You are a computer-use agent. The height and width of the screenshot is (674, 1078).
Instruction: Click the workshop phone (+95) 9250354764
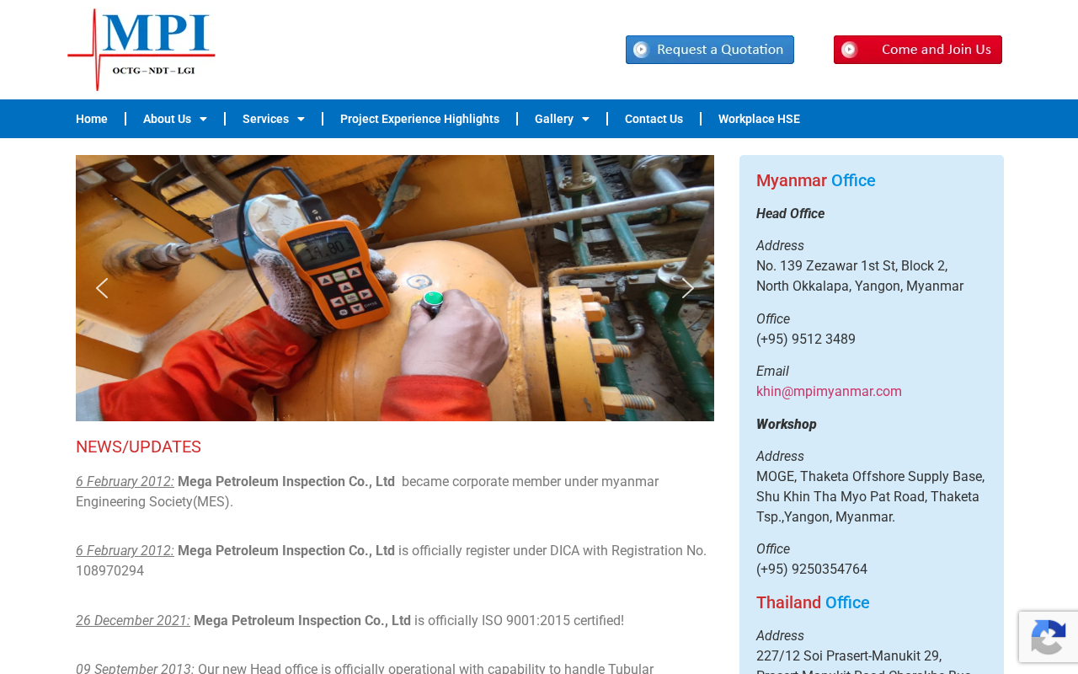coord(812,570)
